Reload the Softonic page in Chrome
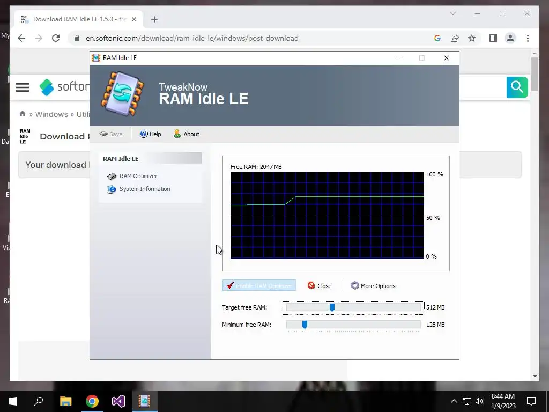This screenshot has width=549, height=412. click(x=56, y=38)
